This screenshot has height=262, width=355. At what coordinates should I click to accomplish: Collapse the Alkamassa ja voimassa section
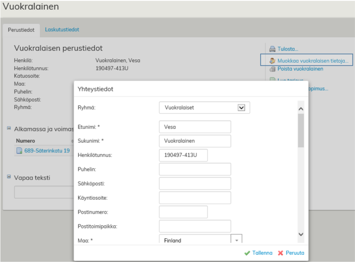pos(9,129)
